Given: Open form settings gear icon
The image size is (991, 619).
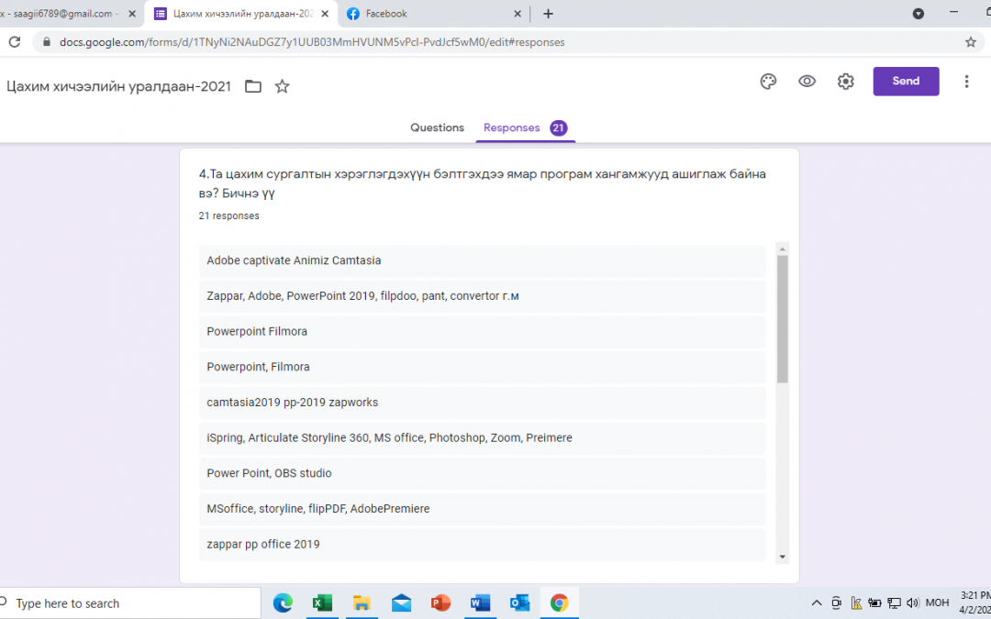Looking at the screenshot, I should point(846,82).
